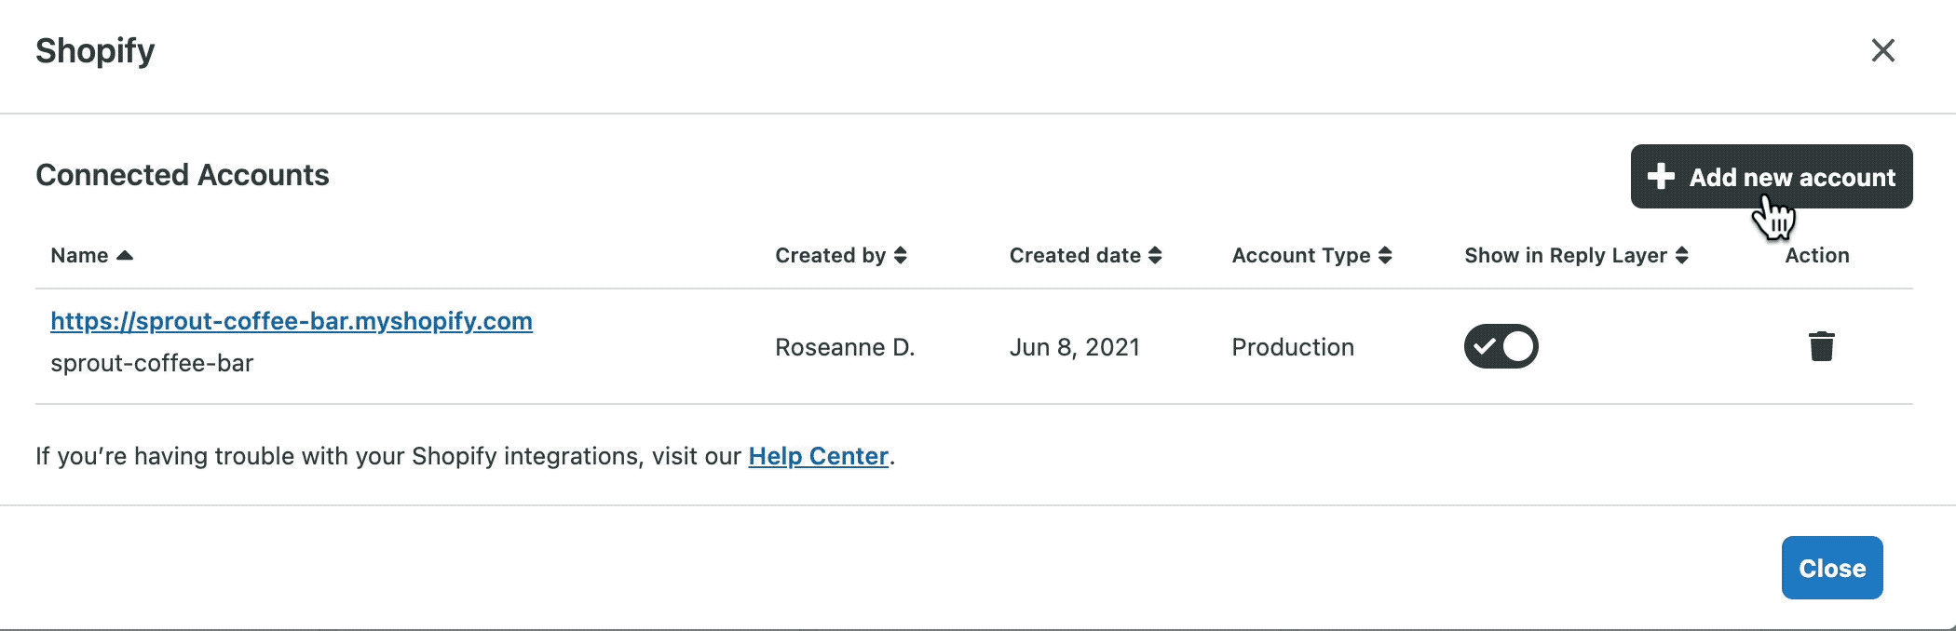Image resolution: width=1956 pixels, height=631 pixels.
Task: Click the Connected Accounts heading
Action: (183, 175)
